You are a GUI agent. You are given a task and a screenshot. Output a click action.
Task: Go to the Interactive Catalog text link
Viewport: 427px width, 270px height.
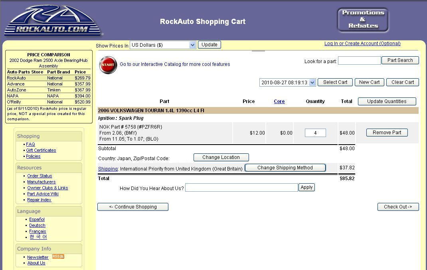pos(175,64)
